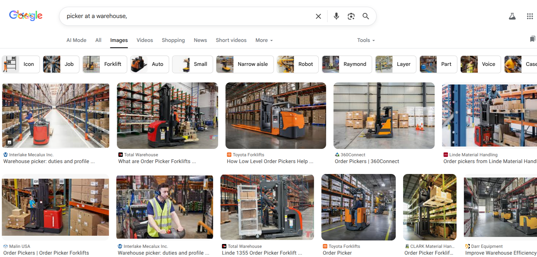Switch to the All results tab
This screenshot has width=537, height=257.
coord(98,40)
